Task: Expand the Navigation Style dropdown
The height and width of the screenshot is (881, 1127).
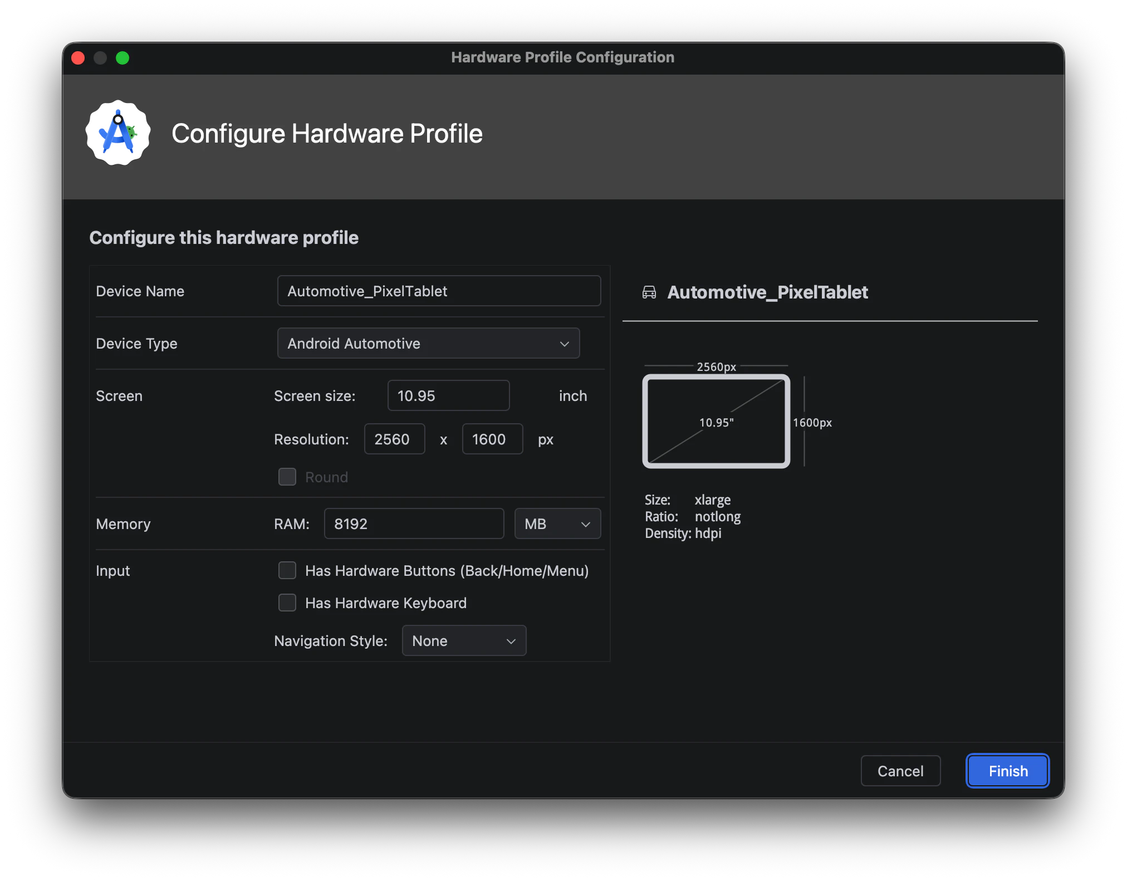Action: [464, 640]
